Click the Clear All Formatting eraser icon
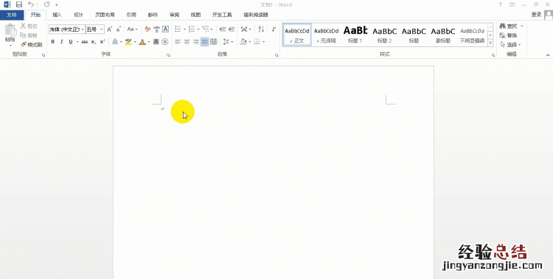553x279 pixels. coord(147,29)
